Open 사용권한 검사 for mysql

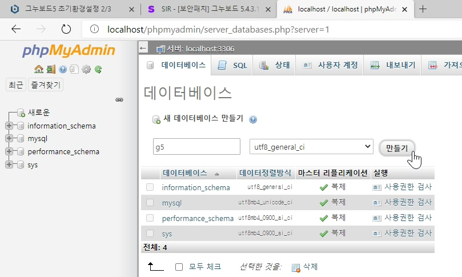coord(408,202)
